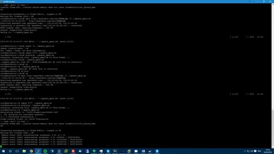Viewport: 274px width, 154px height.
Task: Click the terminal scrollbar up arrow
Action: (x=273, y=4)
